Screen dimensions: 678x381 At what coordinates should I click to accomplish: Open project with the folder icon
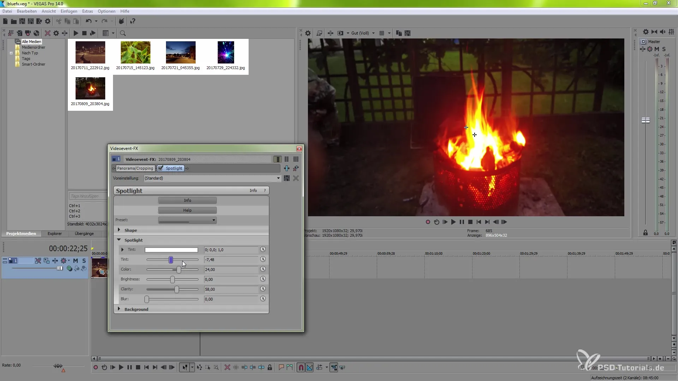pyautogui.click(x=14, y=22)
